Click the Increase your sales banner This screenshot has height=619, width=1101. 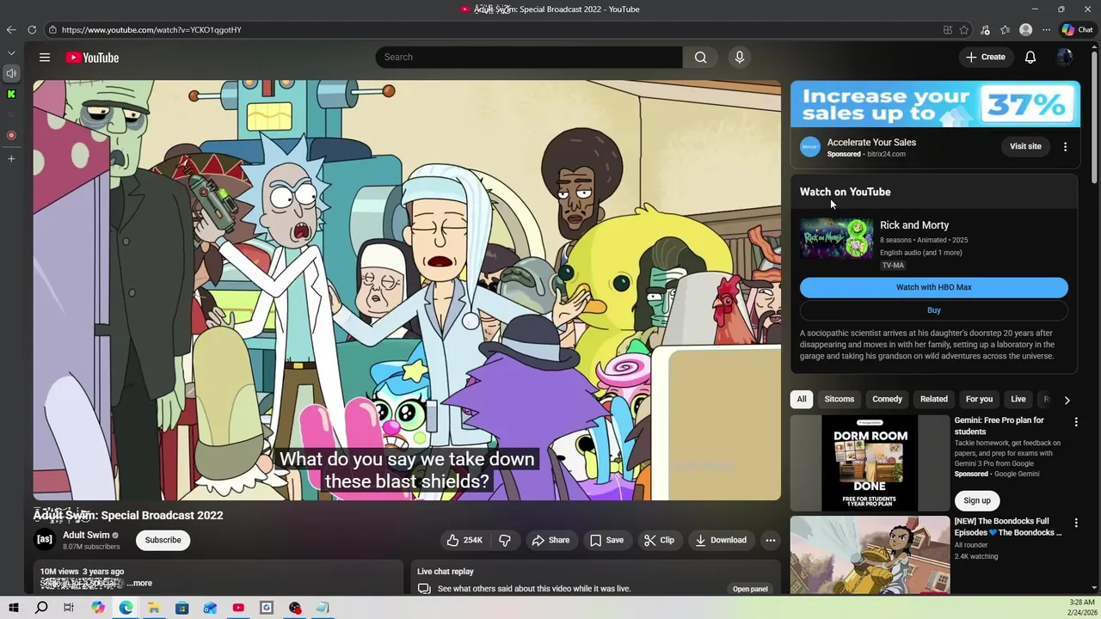click(935, 104)
